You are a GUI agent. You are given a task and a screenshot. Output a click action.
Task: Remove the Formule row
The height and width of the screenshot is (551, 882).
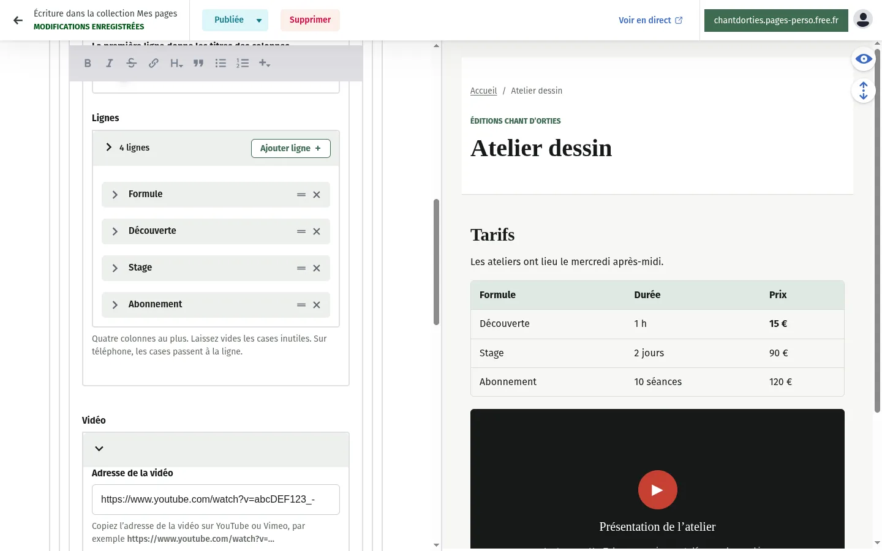point(317,195)
